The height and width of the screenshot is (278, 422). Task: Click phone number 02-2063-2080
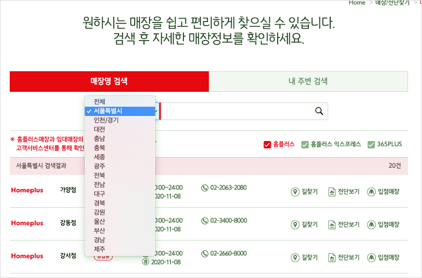pos(228,188)
